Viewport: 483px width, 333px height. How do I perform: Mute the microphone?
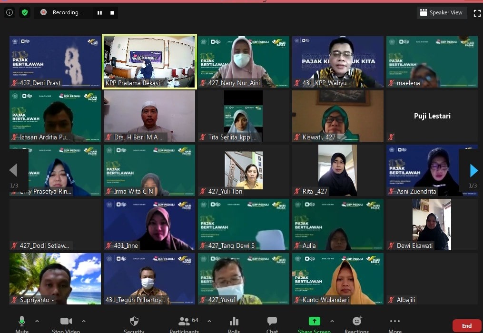click(22, 323)
